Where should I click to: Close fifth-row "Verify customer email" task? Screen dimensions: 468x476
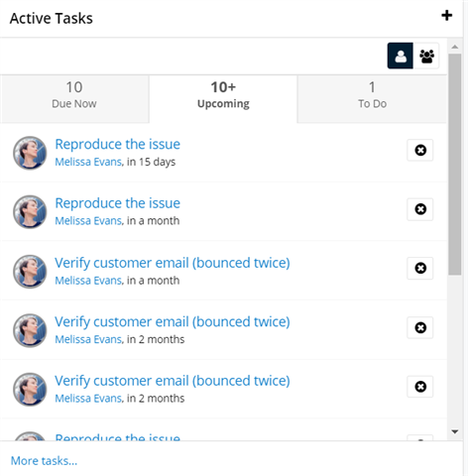420,387
